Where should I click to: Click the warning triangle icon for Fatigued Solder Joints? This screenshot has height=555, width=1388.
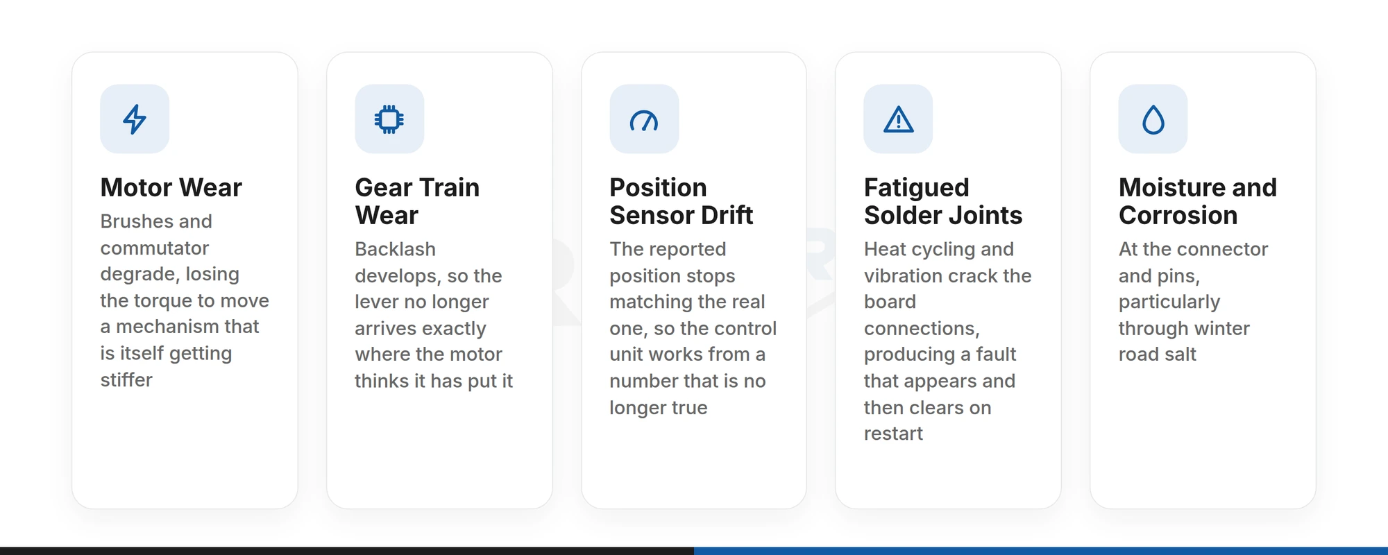click(x=899, y=119)
